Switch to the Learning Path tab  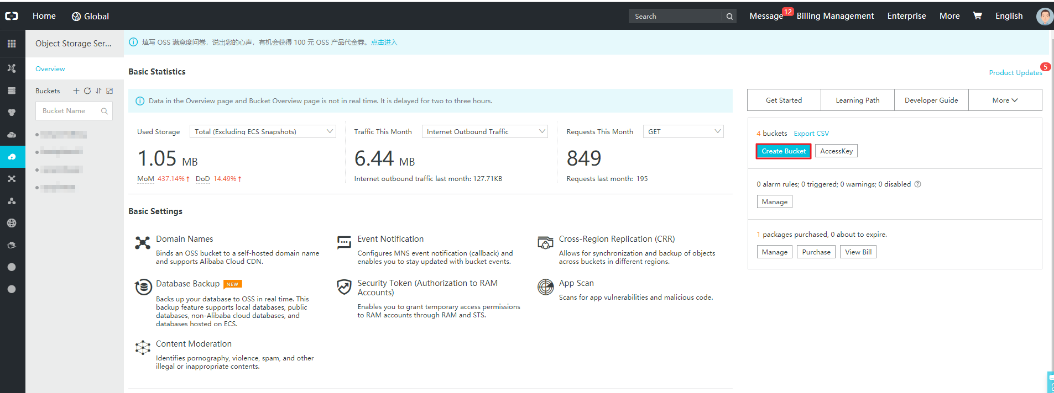tap(857, 100)
